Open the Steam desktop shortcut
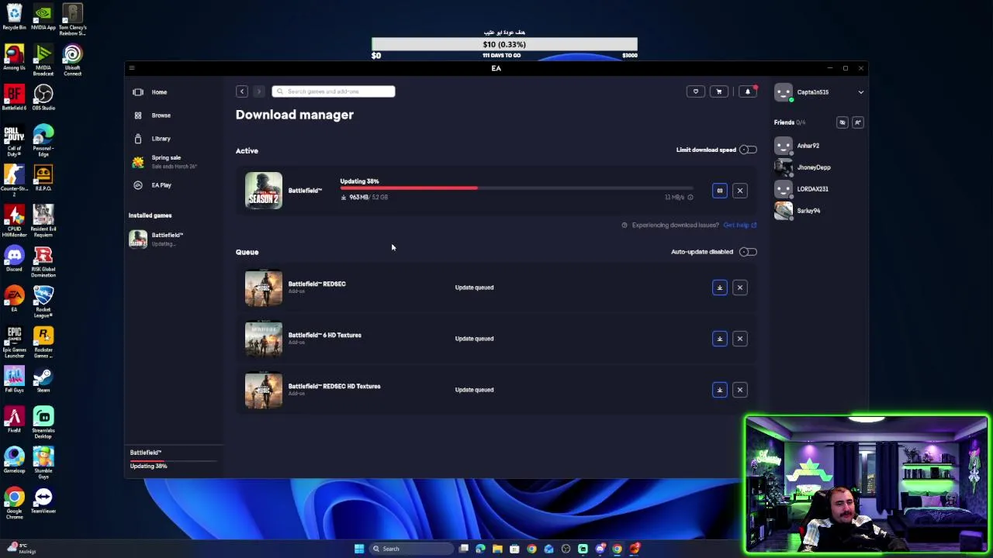Screen dimensions: 993x558 tap(43, 379)
